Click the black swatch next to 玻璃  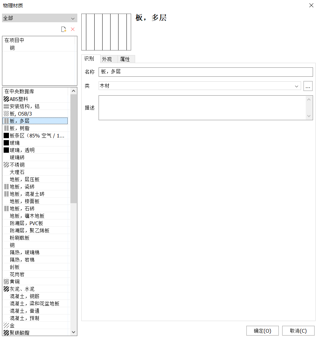[6, 143]
